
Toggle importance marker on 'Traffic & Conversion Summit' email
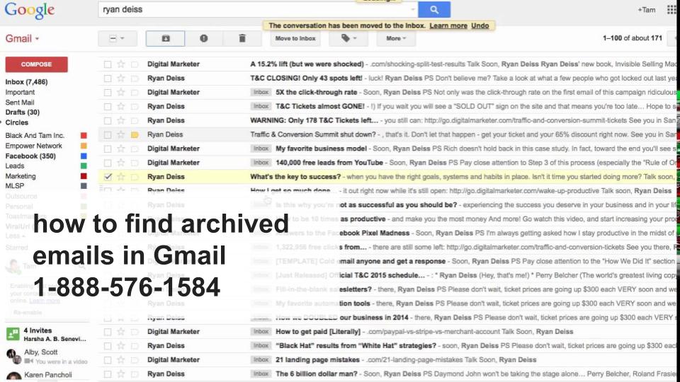click(135, 134)
